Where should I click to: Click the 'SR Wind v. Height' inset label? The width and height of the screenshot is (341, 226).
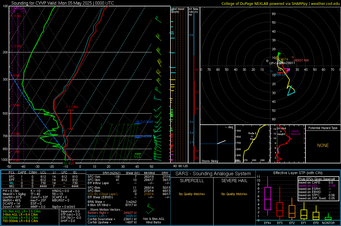281,131
